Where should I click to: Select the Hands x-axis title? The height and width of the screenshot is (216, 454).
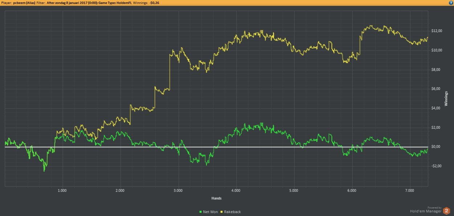coord(216,199)
